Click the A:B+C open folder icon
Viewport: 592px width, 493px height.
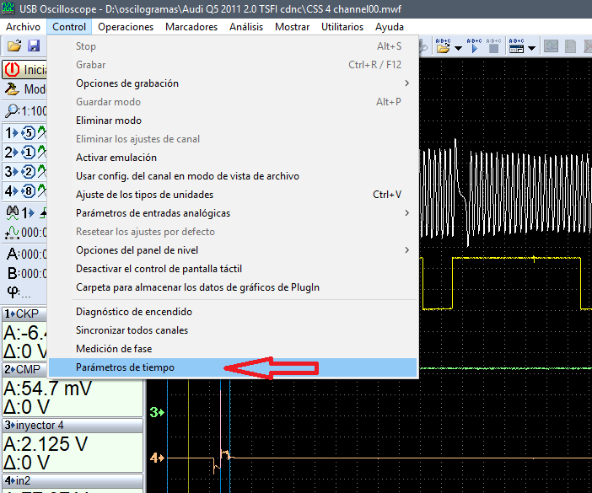coord(444,46)
